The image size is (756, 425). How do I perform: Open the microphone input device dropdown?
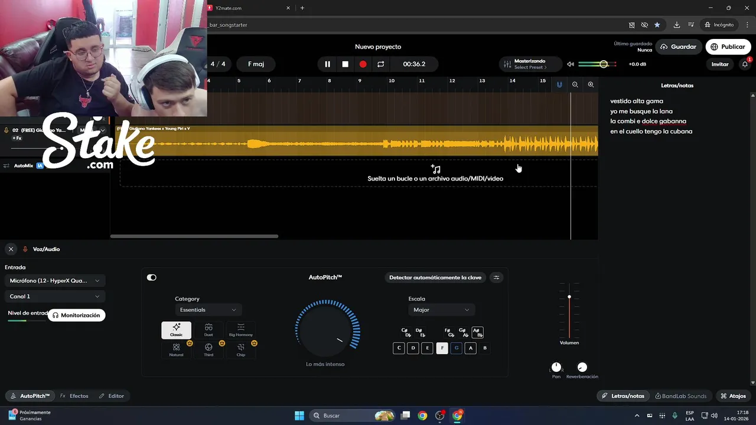pos(55,281)
